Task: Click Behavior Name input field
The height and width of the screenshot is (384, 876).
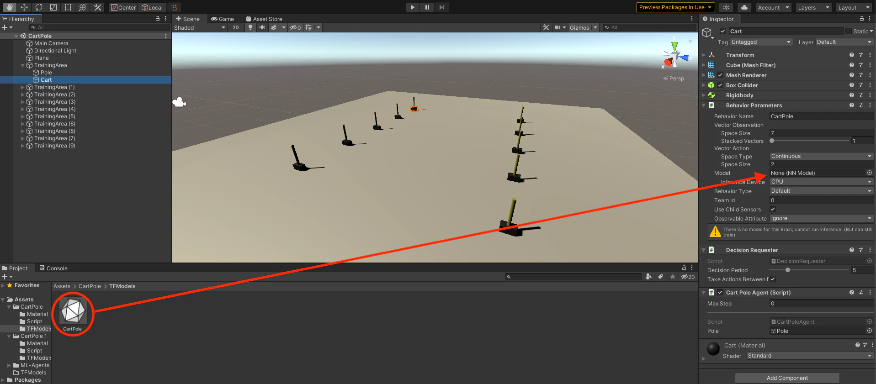Action: click(821, 116)
